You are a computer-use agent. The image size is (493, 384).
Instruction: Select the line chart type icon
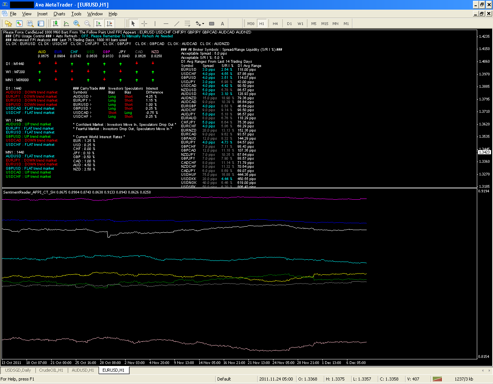pyautogui.click(x=66, y=23)
